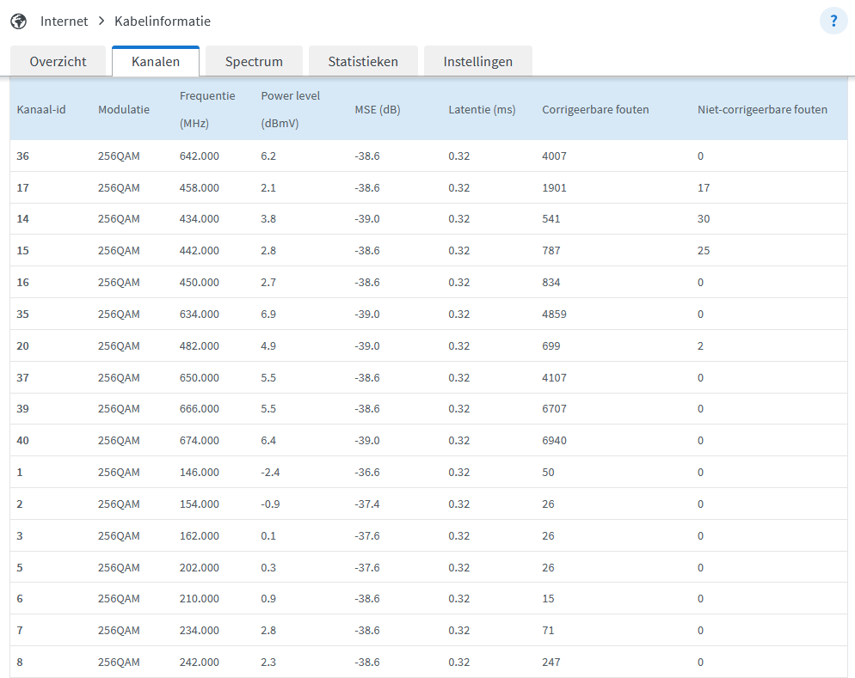This screenshot has width=855, height=678.
Task: Click the Internet breadcrumb link
Action: 64,21
